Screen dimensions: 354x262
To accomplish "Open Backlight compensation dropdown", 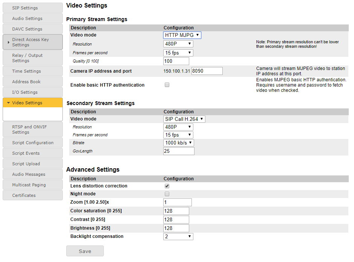I will [x=178, y=236].
